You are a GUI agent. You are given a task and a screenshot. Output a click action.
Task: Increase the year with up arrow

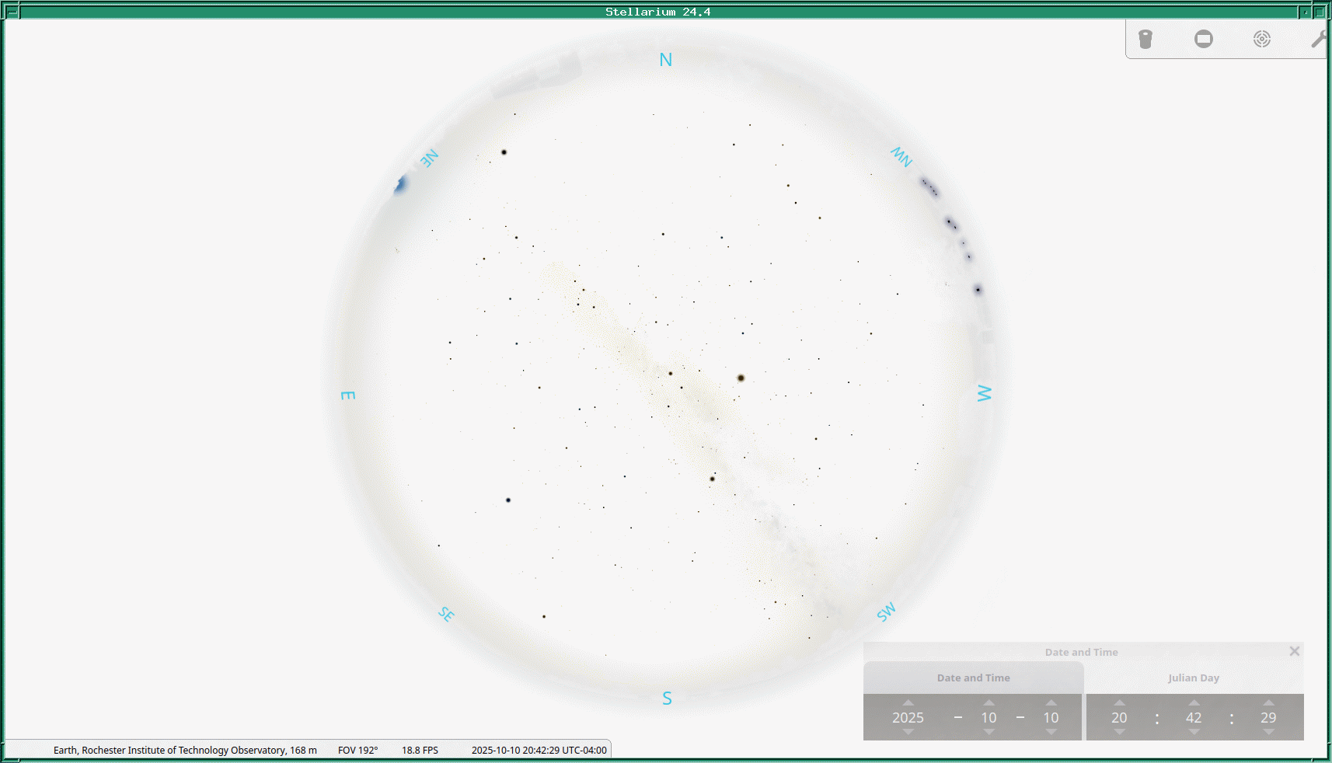click(908, 702)
